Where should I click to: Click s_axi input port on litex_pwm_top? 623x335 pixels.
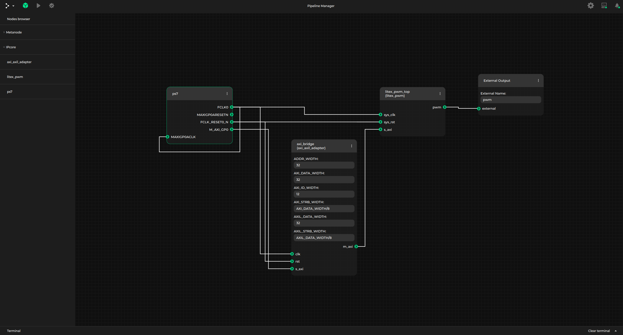380,130
